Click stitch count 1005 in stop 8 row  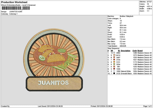(118, 69)
